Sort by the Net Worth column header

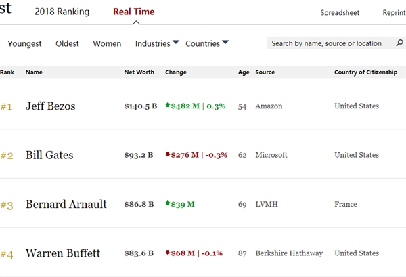139,72
